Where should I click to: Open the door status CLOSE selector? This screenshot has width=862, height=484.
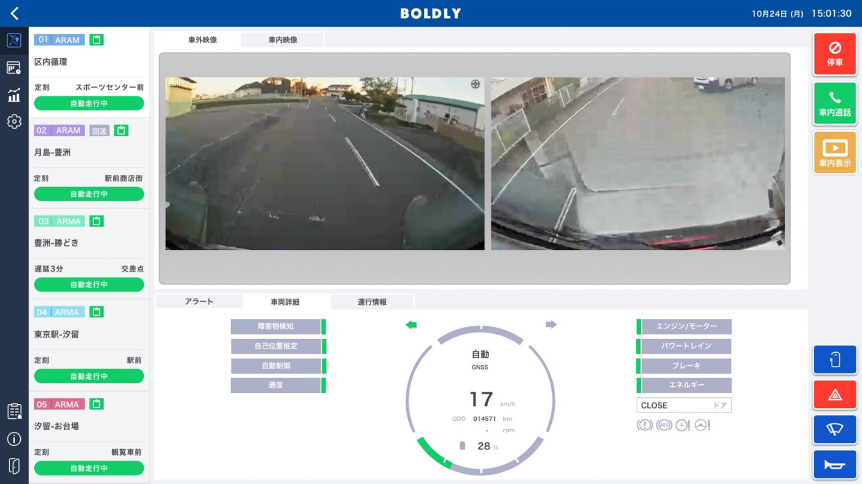(683, 405)
